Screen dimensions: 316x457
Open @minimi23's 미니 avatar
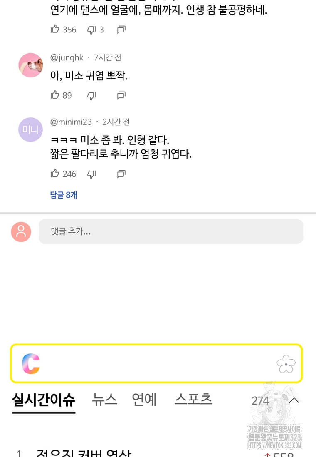(x=30, y=129)
